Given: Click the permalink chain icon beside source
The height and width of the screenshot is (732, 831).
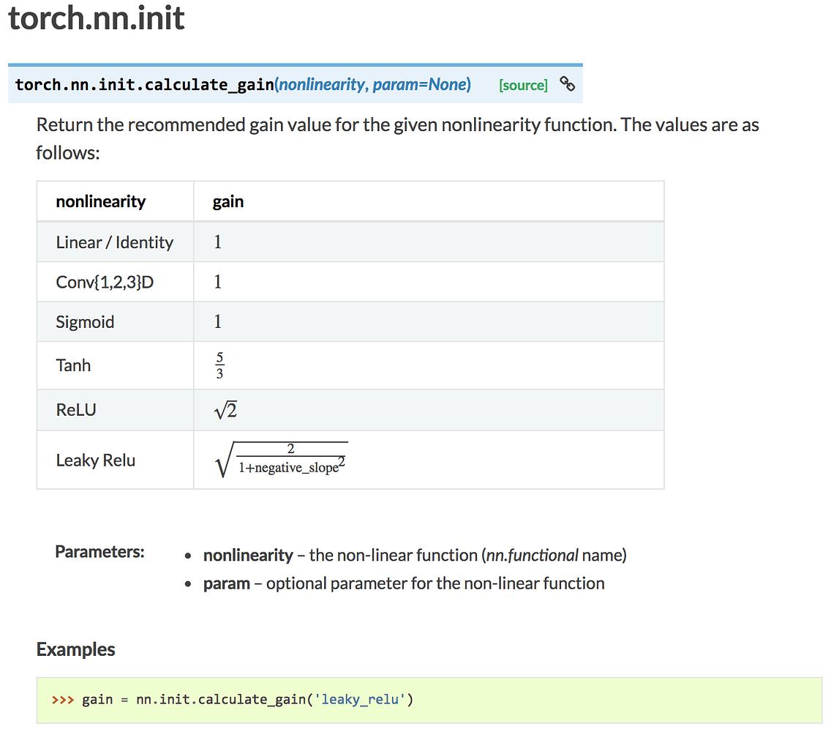Looking at the screenshot, I should [567, 83].
